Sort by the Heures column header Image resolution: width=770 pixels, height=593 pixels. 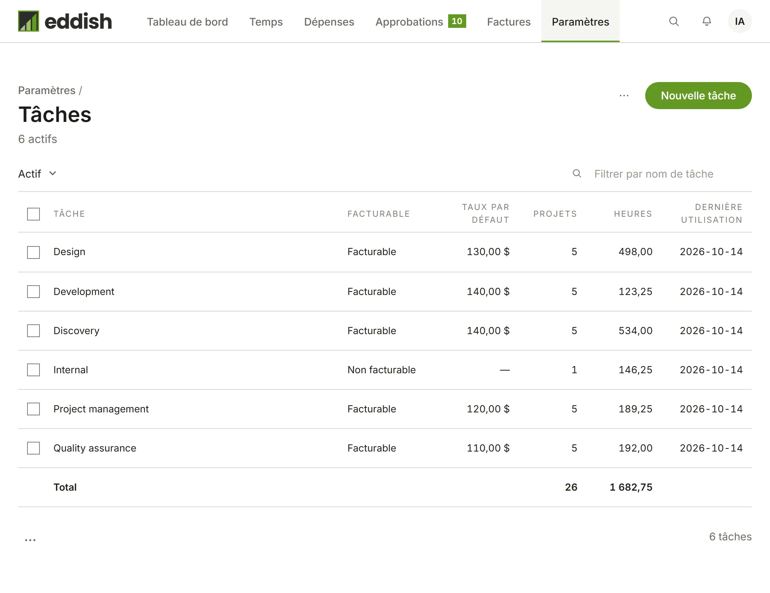click(x=633, y=214)
